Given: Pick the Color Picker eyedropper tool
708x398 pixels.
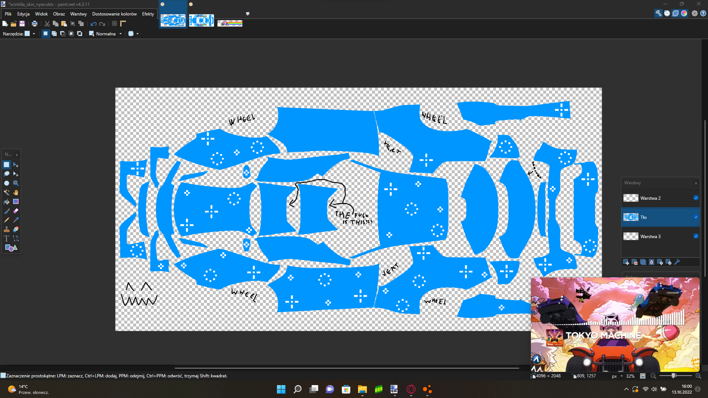Looking at the screenshot, I should pyautogui.click(x=16, y=220).
